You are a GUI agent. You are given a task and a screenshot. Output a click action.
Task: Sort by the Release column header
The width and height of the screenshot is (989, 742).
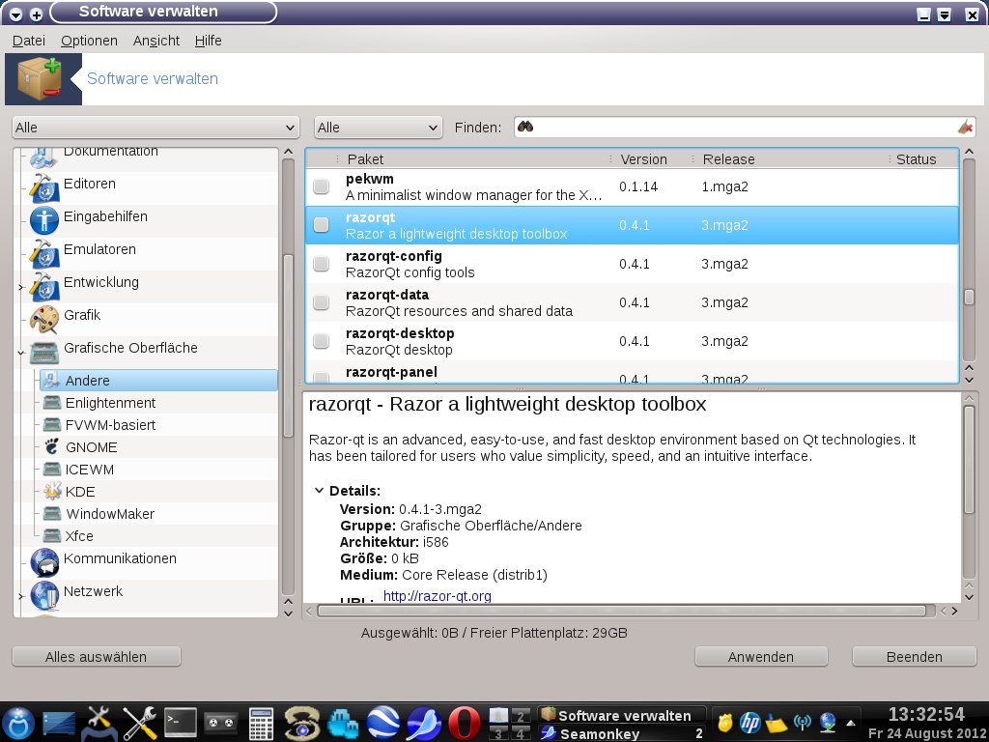pyautogui.click(x=792, y=159)
